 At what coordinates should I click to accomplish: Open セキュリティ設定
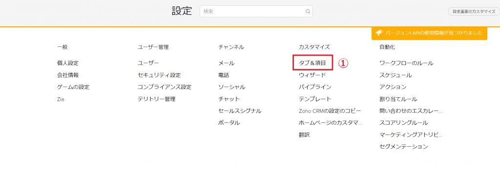159,75
